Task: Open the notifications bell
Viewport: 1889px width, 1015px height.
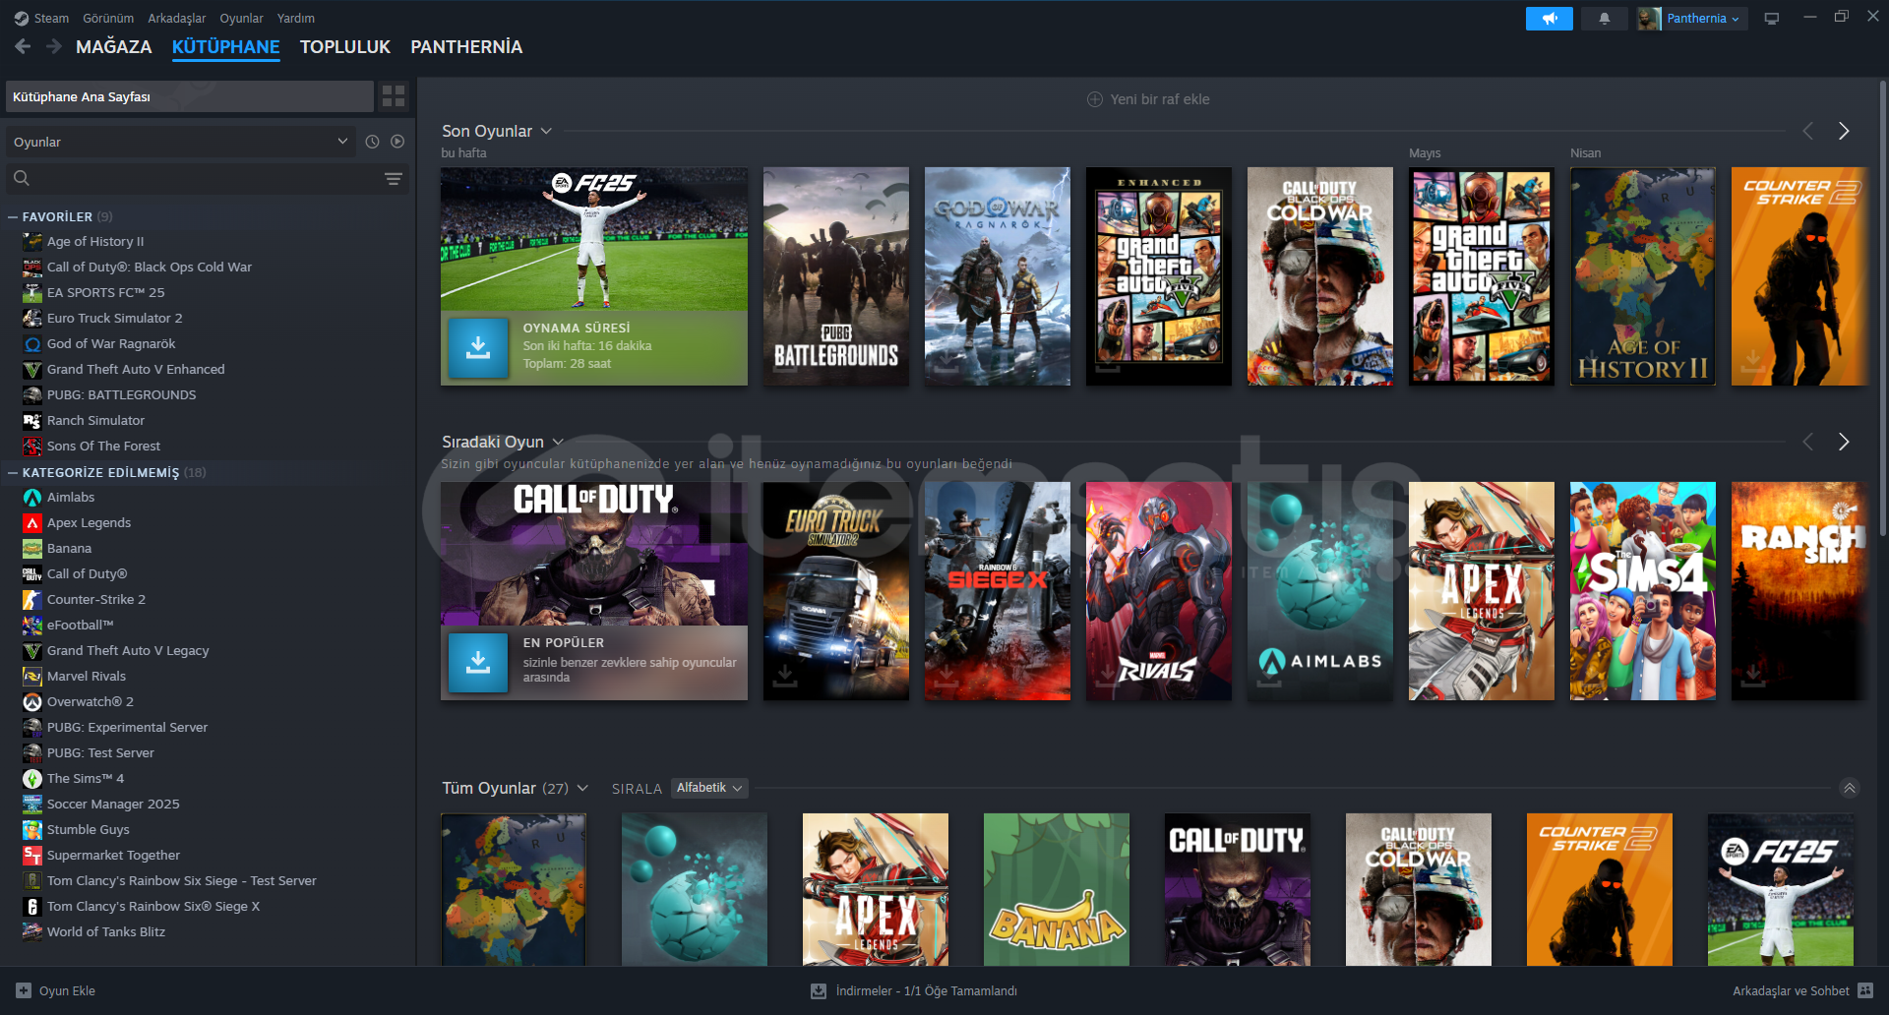Action: [x=1605, y=19]
